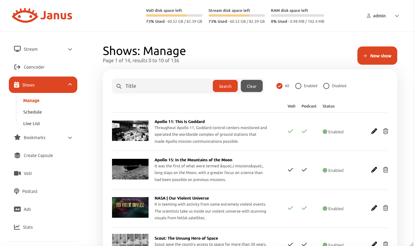Click the admin user icon

pos(369,16)
